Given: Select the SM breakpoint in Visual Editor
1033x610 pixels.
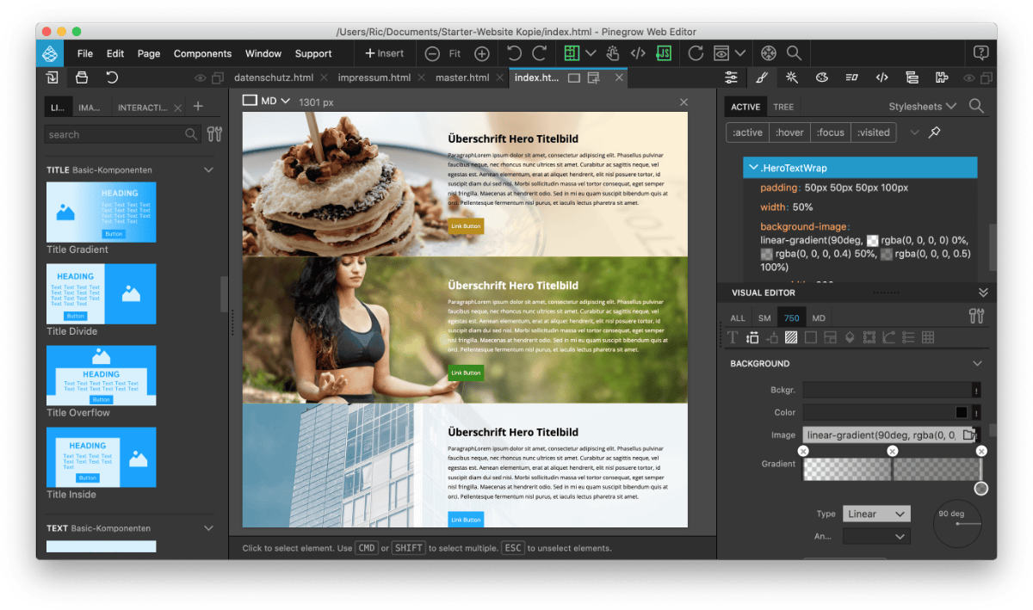Looking at the screenshot, I should point(764,317).
